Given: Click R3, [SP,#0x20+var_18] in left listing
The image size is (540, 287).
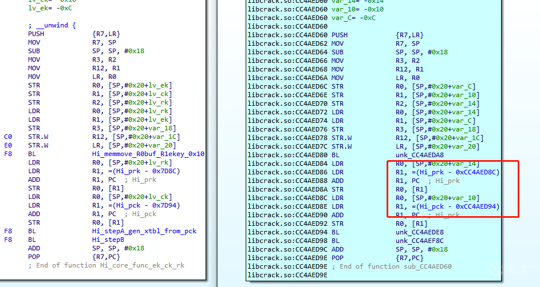Looking at the screenshot, I should tap(134, 128).
